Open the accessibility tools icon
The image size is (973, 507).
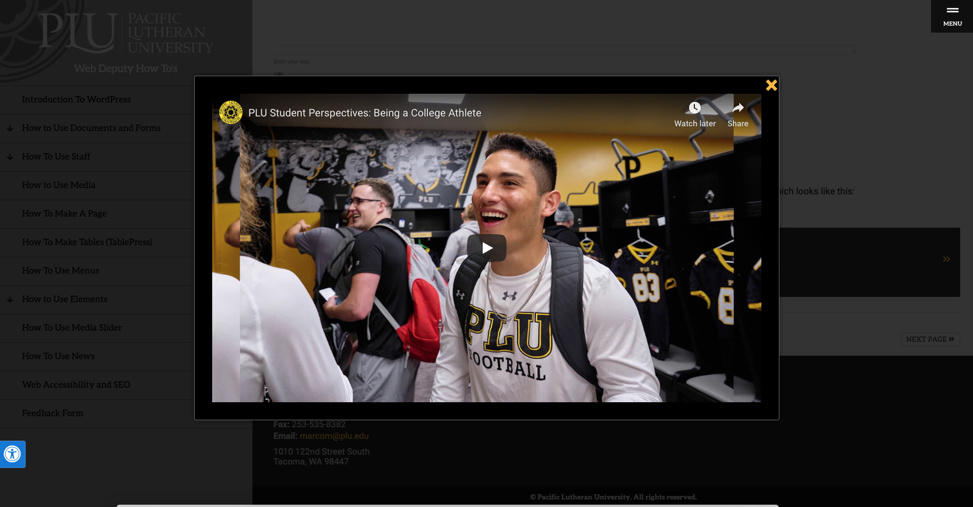[x=12, y=454]
